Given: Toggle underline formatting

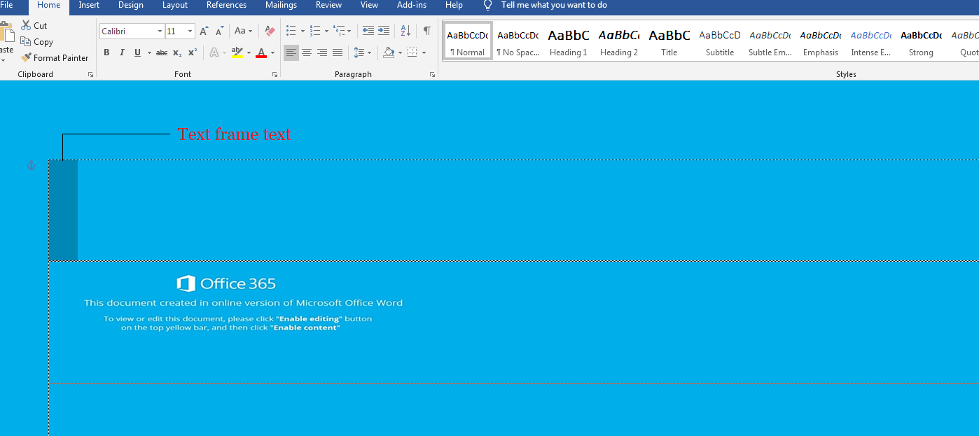Looking at the screenshot, I should pos(137,52).
